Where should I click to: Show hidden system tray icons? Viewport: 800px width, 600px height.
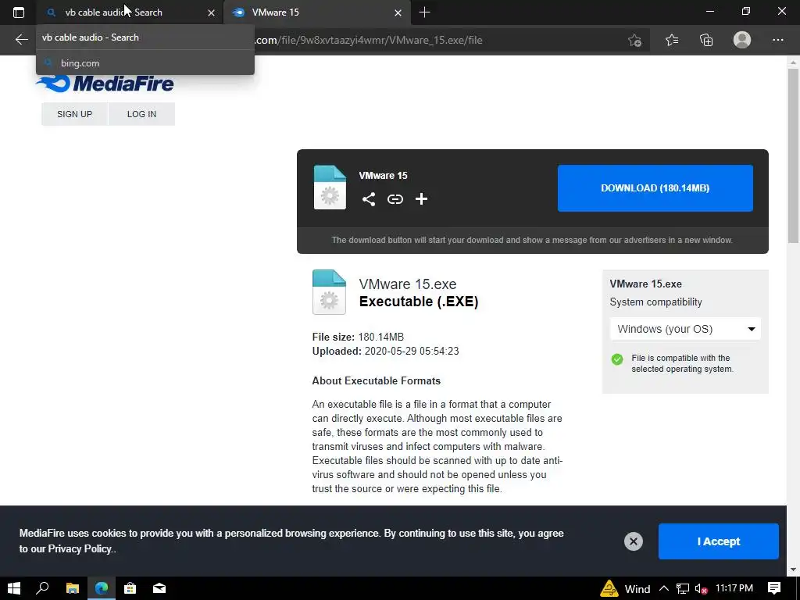point(664,588)
